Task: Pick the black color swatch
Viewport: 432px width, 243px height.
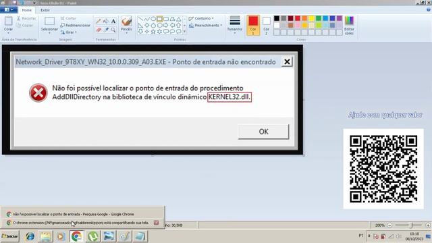Action: coord(277,18)
